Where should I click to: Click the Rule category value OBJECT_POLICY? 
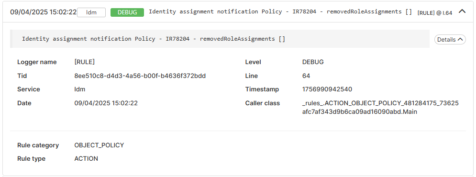click(100, 145)
